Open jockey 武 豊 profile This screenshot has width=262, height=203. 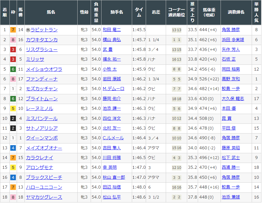tap(107, 49)
